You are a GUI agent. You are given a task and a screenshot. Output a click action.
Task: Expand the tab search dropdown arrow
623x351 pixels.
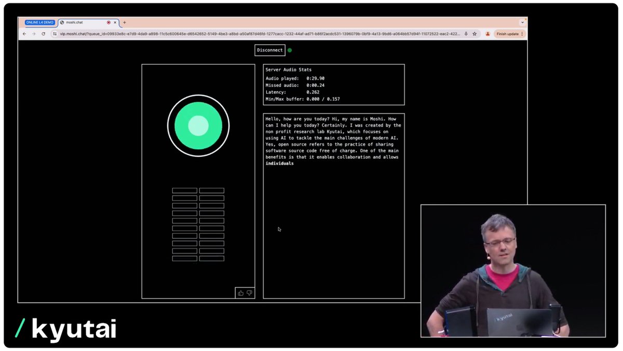click(522, 22)
